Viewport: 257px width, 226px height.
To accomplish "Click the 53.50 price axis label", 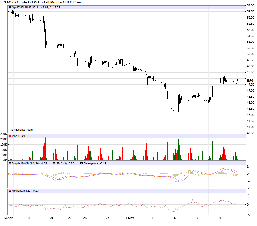I will (x=250, y=11).
